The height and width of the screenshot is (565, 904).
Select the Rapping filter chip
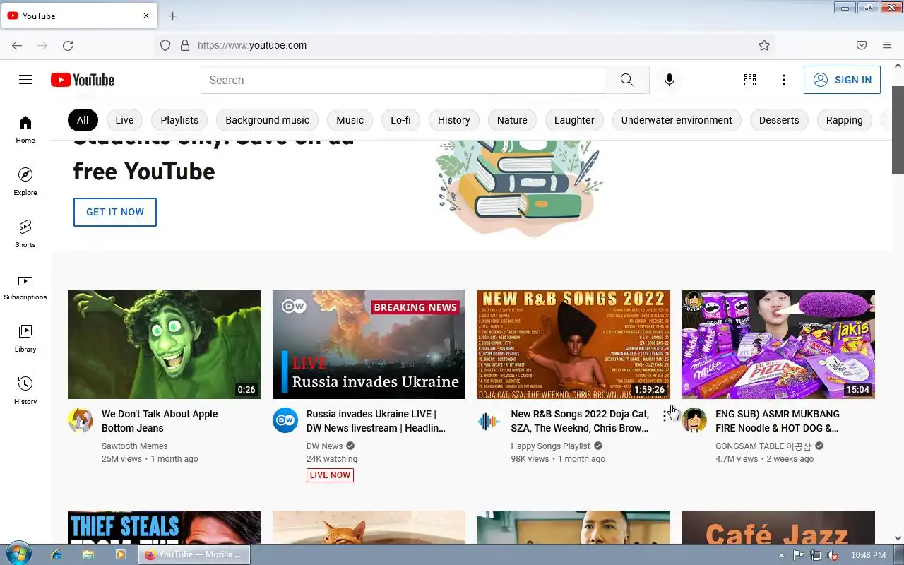[x=845, y=120]
